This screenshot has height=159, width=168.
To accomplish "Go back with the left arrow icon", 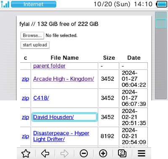I will [x=45, y=154].
